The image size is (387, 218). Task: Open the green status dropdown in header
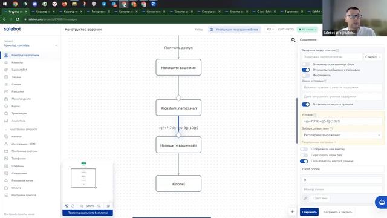click(x=308, y=30)
